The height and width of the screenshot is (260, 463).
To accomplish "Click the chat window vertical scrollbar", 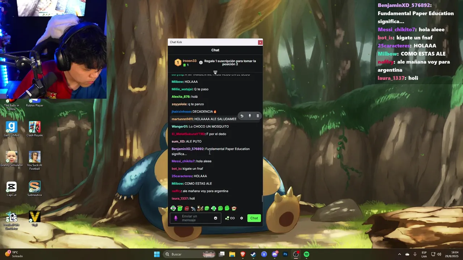I will (x=262, y=199).
